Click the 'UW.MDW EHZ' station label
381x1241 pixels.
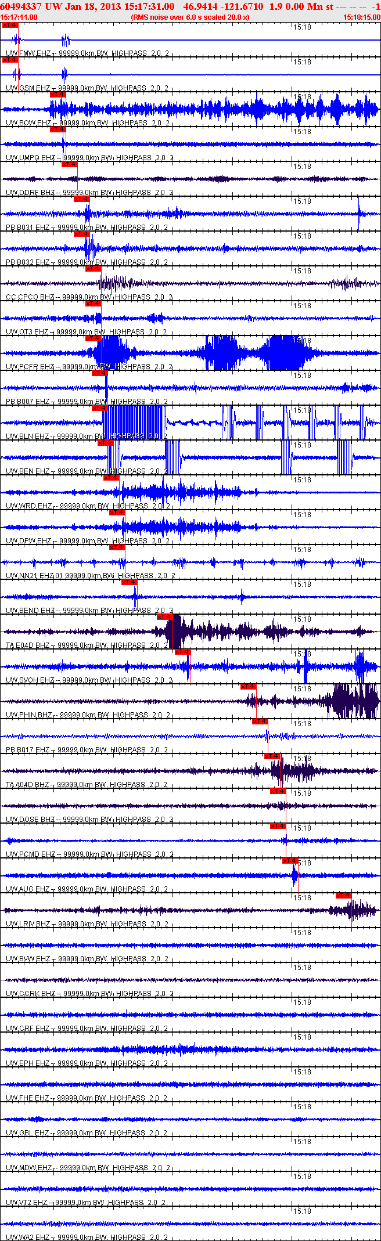pyautogui.click(x=28, y=1168)
